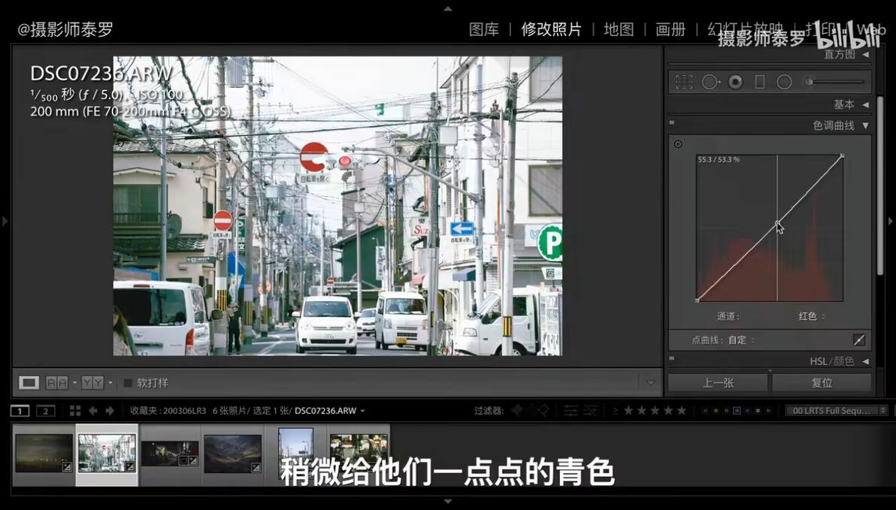The image size is (896, 510).
Task: Click the grid view icon in filmstrip bar
Action: 75,411
